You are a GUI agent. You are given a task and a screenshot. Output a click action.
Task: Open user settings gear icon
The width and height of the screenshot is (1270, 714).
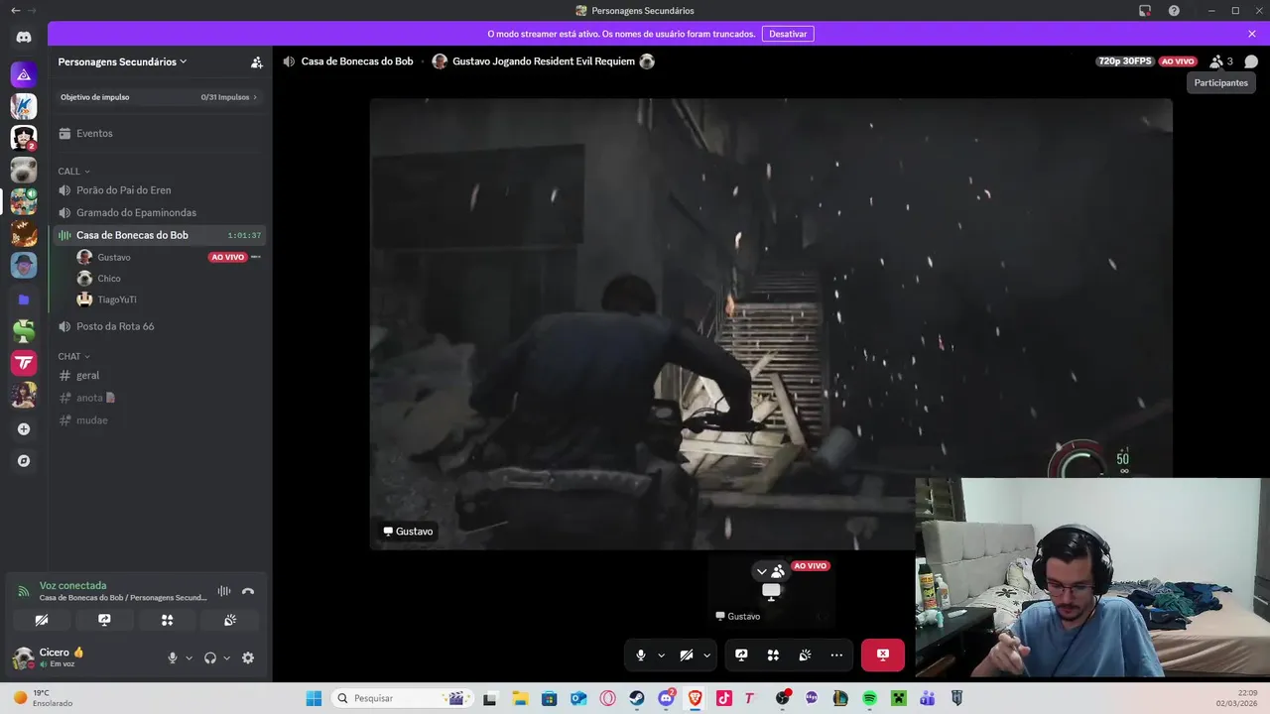pyautogui.click(x=248, y=657)
